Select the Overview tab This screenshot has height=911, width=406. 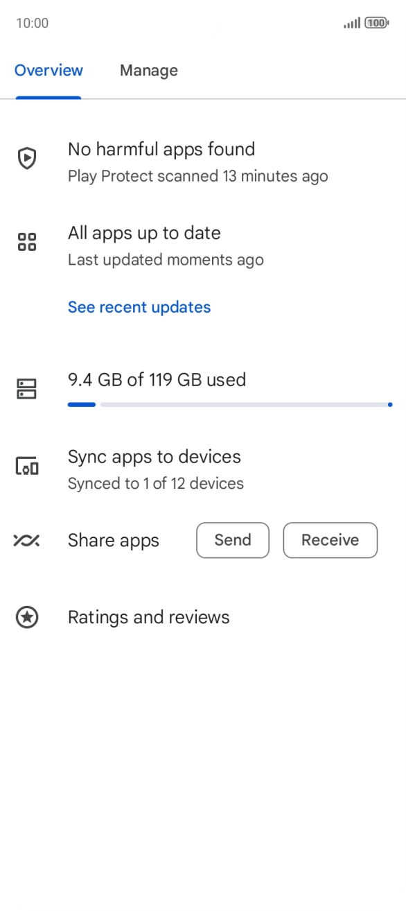[x=48, y=71]
